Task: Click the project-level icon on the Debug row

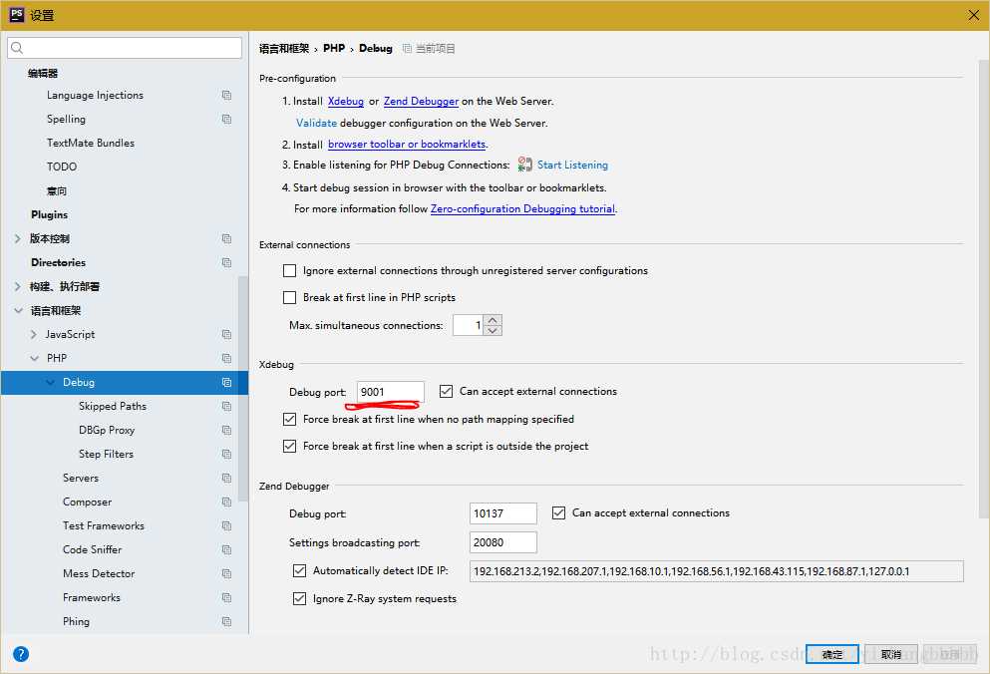Action: pos(226,382)
